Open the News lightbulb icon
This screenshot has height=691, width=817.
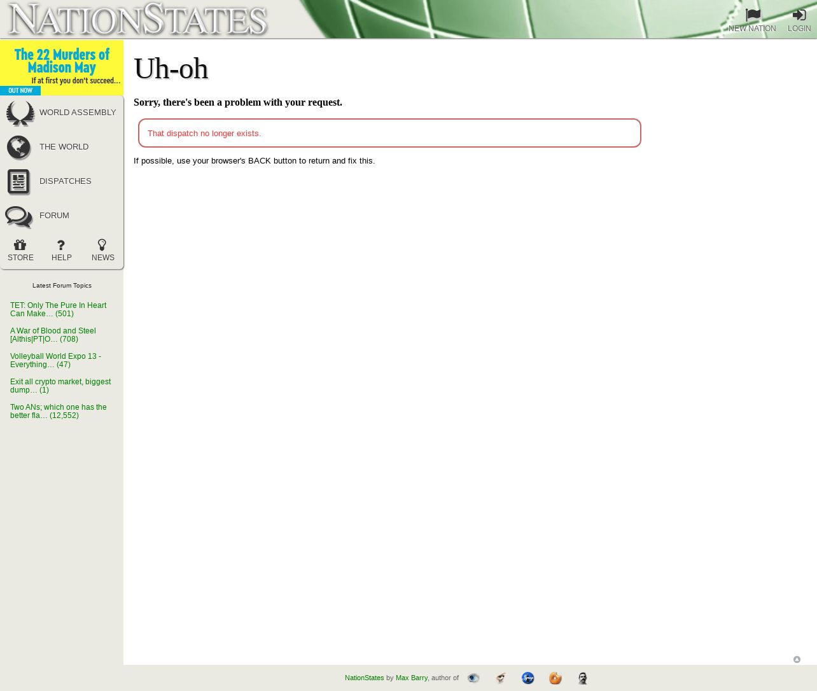[102, 245]
